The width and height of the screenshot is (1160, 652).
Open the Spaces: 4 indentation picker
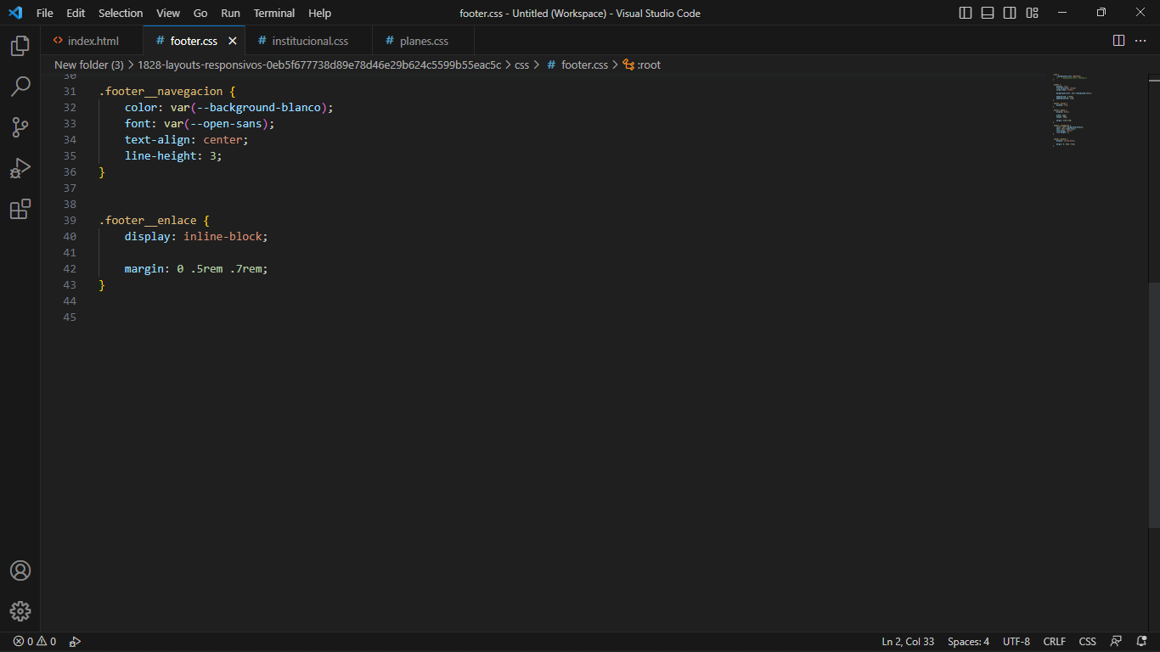pos(968,642)
